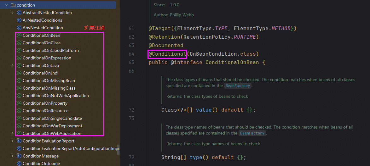
Task: Click the ConditionalOnResource annotation icon
Action: [19, 111]
